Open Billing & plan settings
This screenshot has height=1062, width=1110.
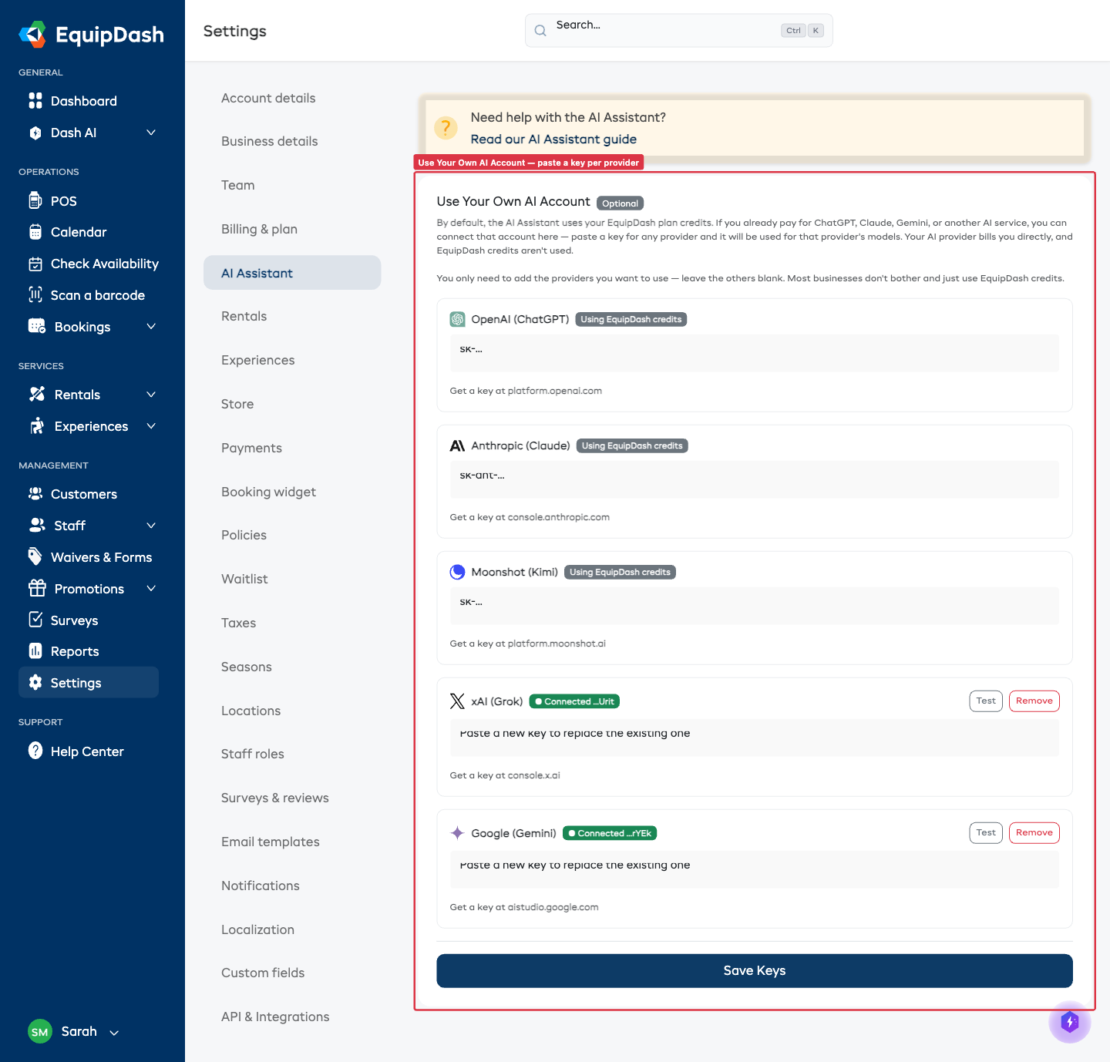click(x=259, y=229)
